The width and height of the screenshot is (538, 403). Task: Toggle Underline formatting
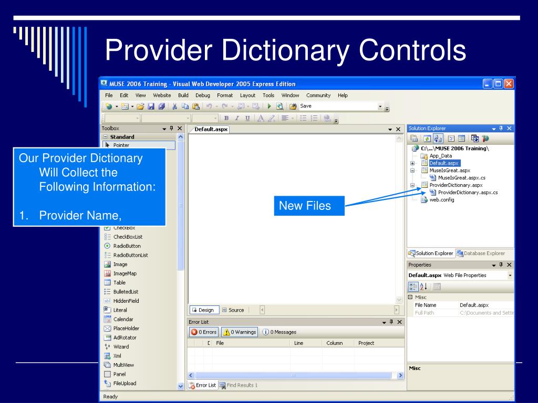click(247, 118)
